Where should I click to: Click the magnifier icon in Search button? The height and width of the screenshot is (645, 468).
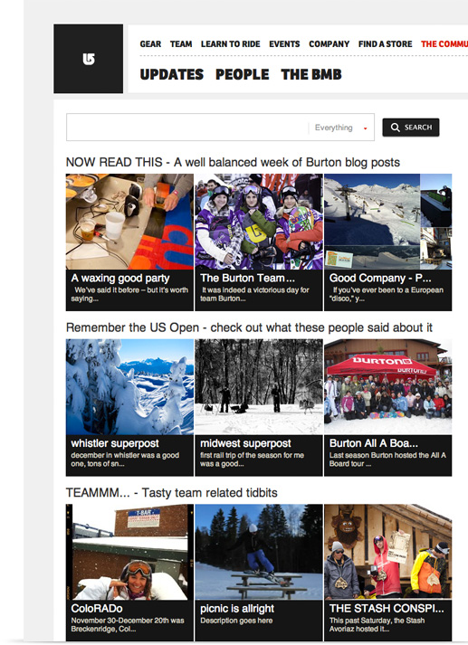pos(395,128)
